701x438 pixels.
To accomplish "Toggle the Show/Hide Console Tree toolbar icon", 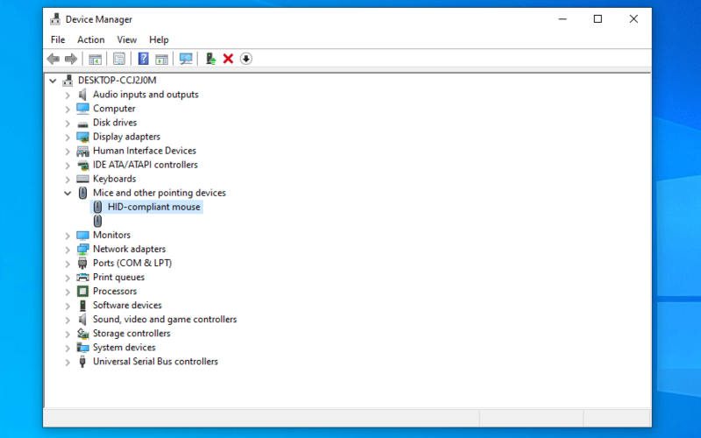I will click(x=95, y=59).
